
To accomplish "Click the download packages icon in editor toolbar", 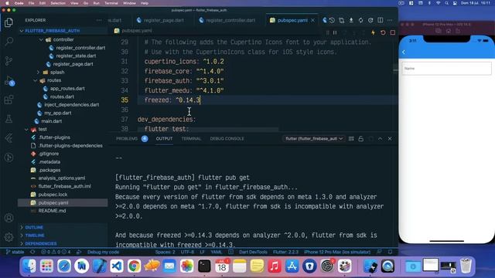I will [351, 20].
